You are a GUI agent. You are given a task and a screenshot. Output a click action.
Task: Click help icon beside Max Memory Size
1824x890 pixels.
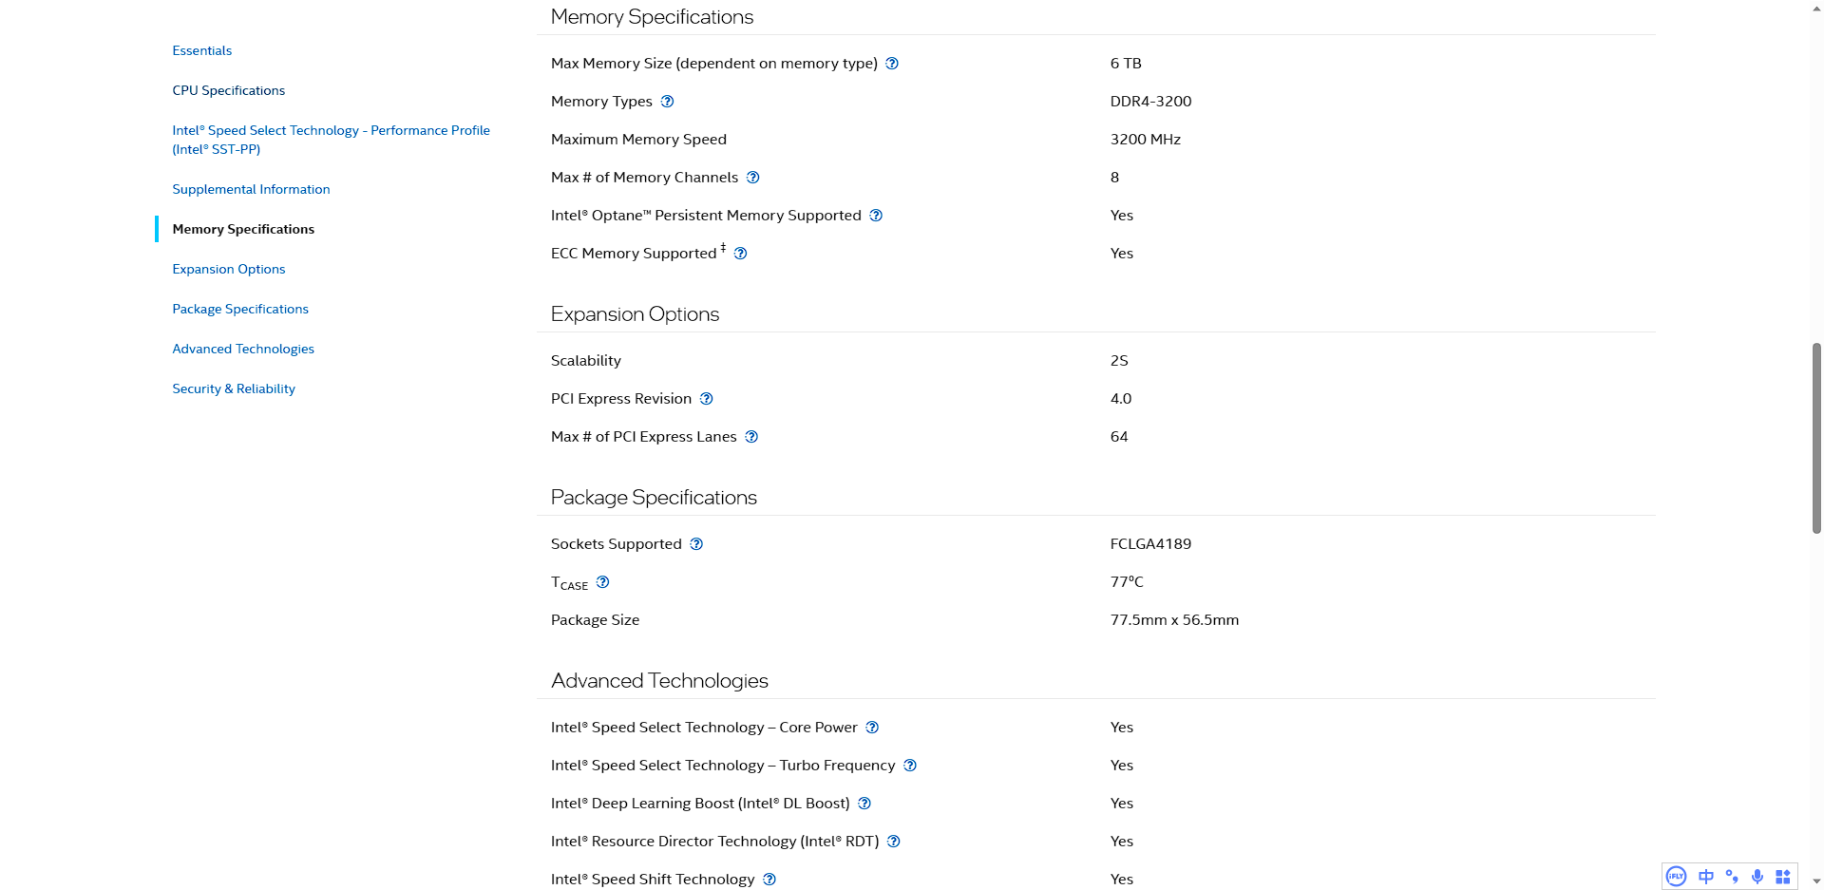892,64
